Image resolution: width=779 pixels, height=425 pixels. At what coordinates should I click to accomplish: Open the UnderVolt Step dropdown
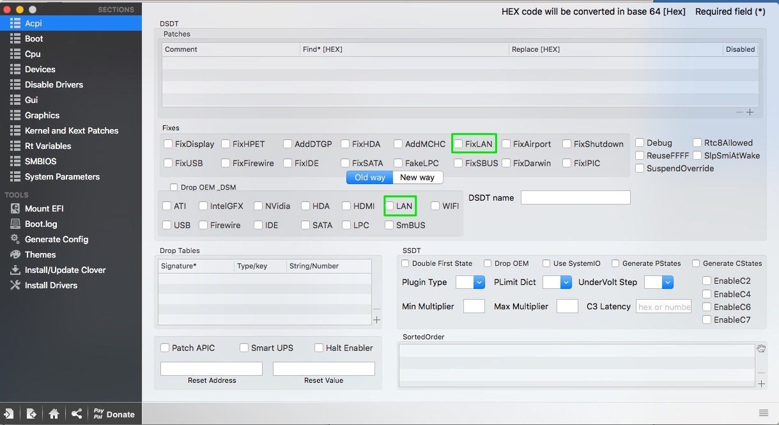659,282
